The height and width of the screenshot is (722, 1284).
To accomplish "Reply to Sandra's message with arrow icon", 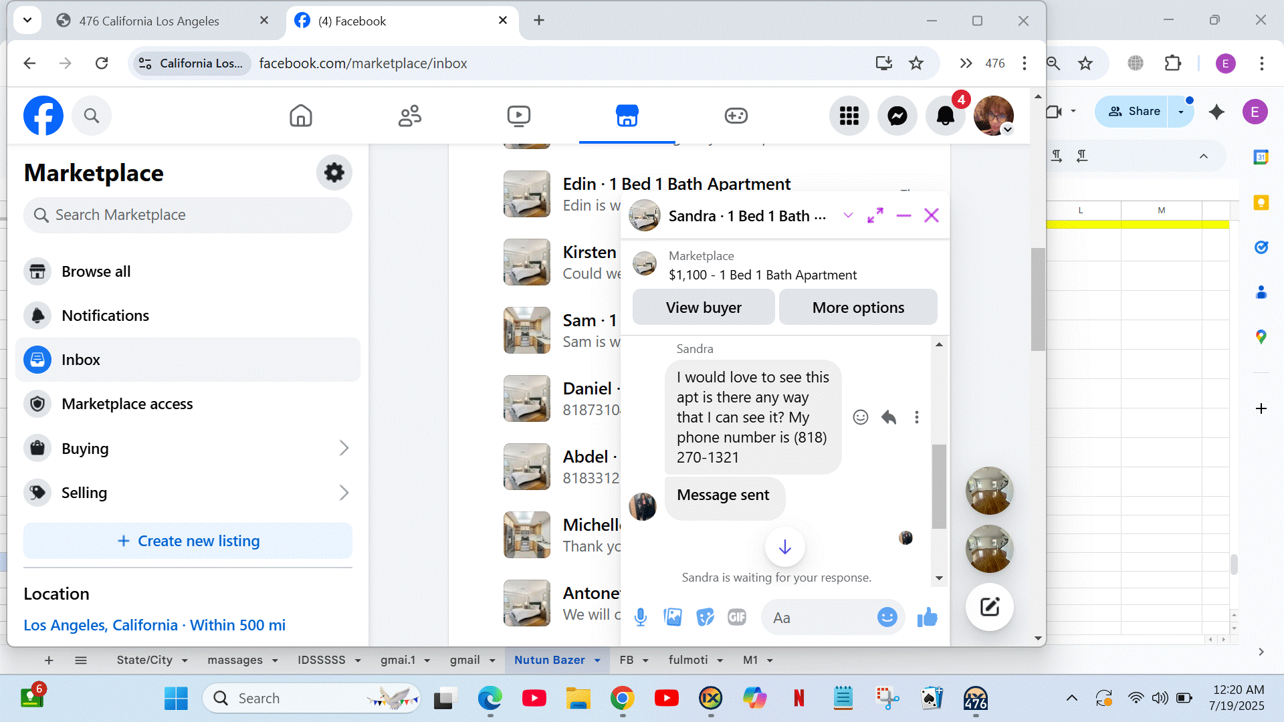I will click(889, 417).
